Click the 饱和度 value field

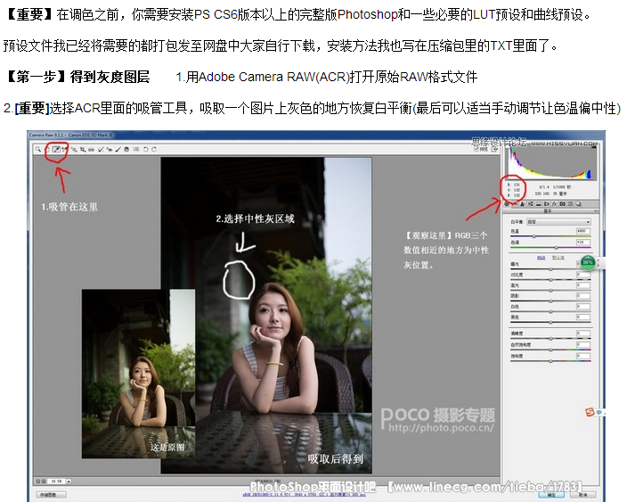pos(583,356)
